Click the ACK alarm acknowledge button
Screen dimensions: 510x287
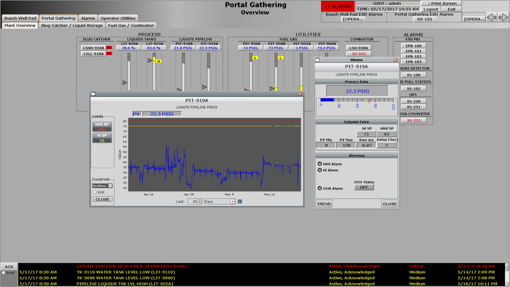coord(9,267)
